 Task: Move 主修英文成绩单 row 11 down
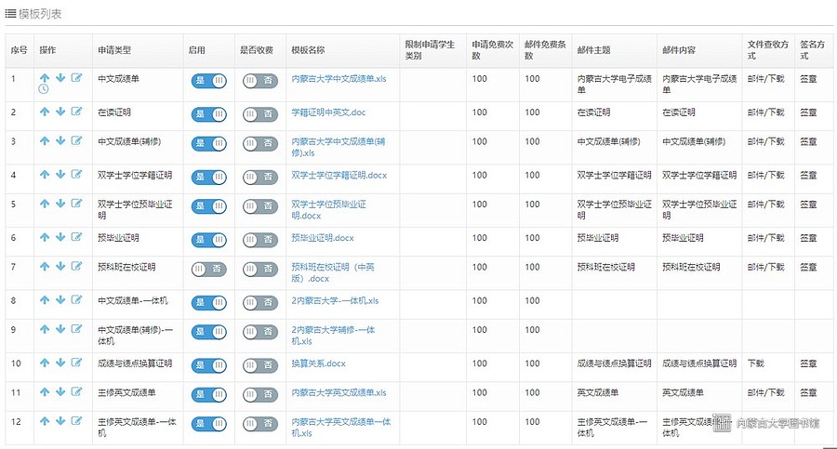click(60, 392)
